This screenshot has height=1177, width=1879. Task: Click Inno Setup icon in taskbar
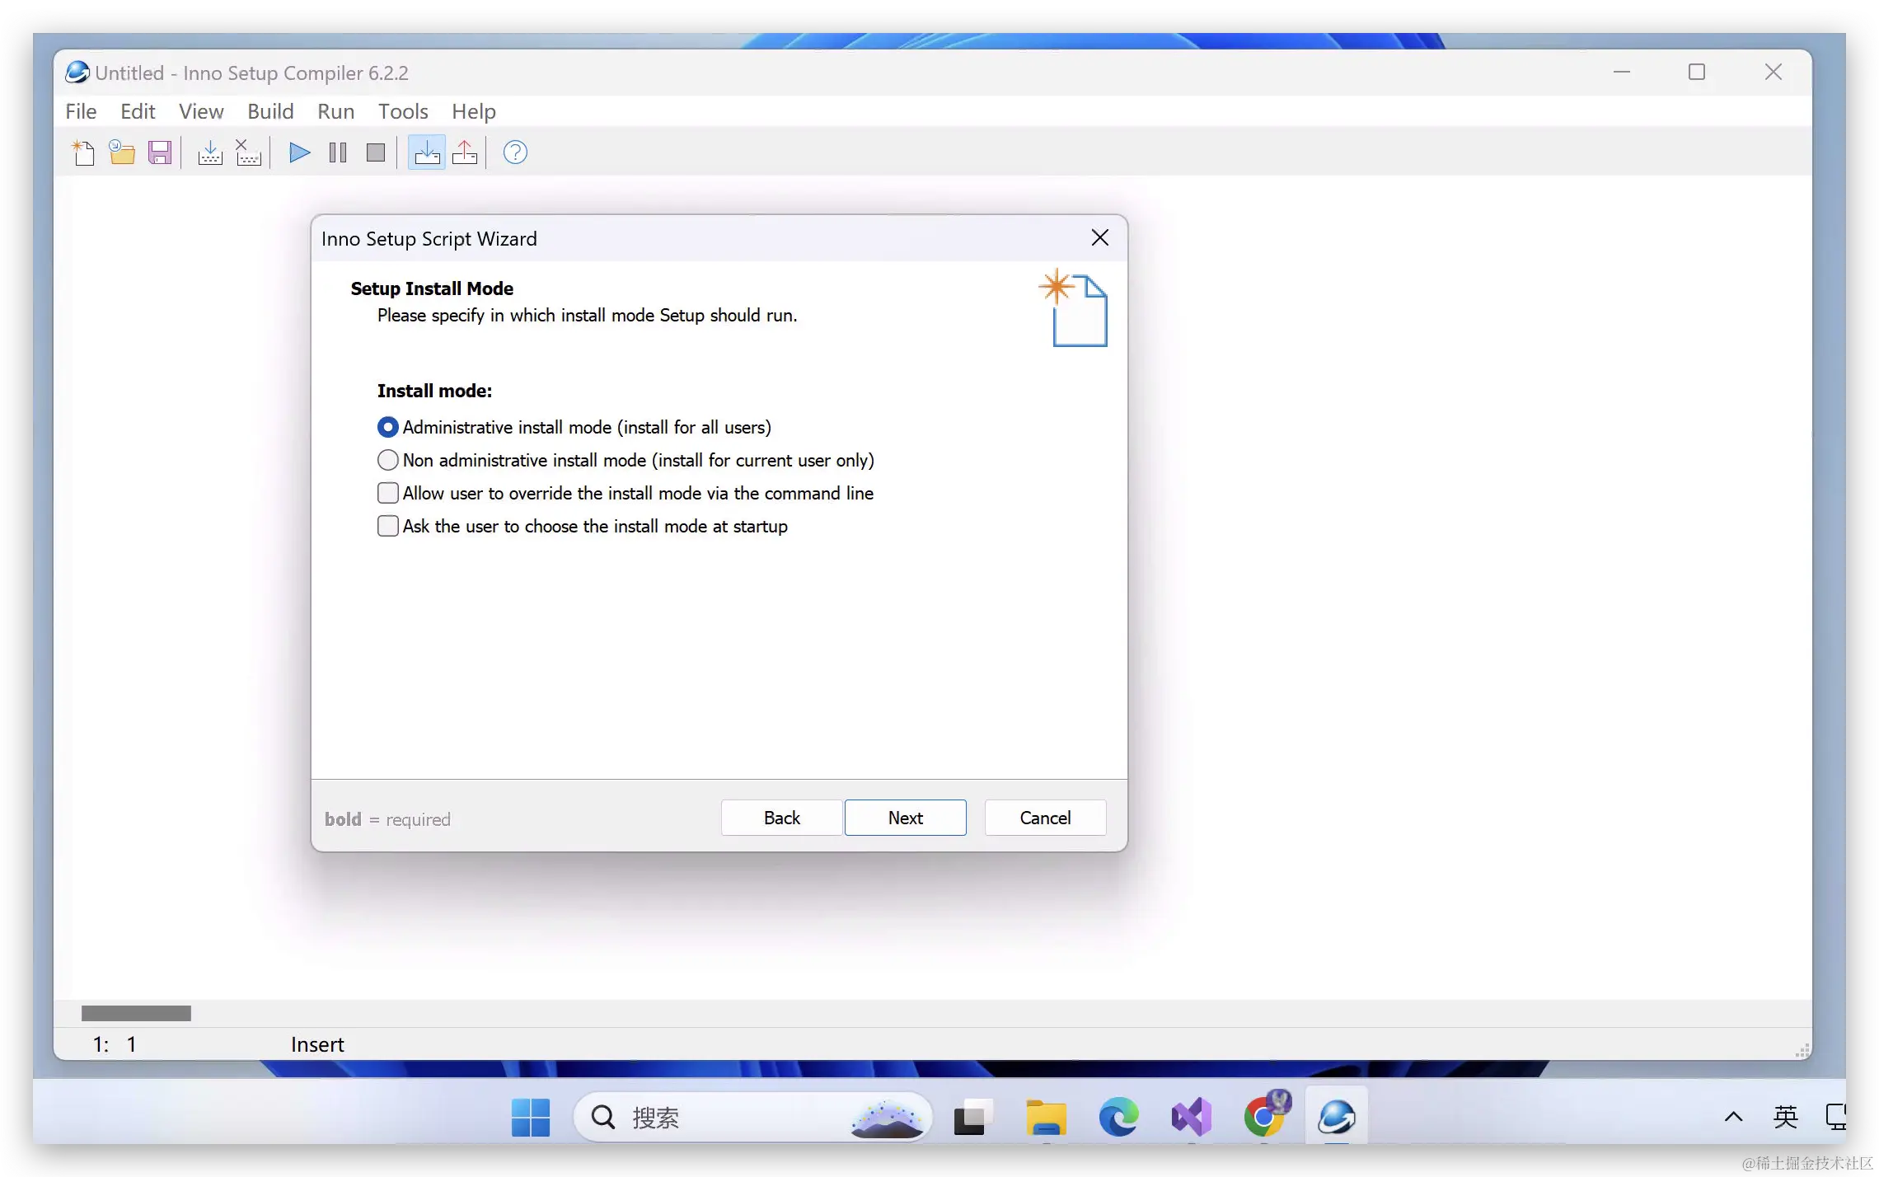[x=1337, y=1118]
